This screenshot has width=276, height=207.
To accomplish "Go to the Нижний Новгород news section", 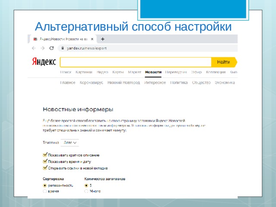I will (x=124, y=82).
